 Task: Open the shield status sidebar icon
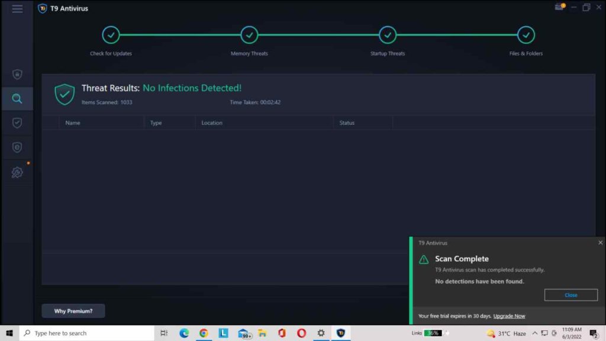(x=17, y=74)
